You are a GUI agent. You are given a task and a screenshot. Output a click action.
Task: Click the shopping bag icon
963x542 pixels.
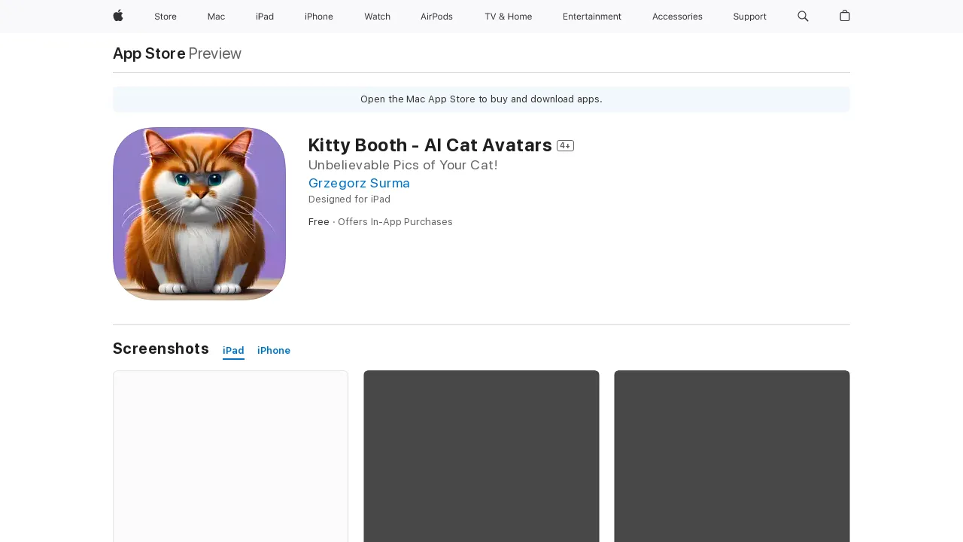coord(844,17)
